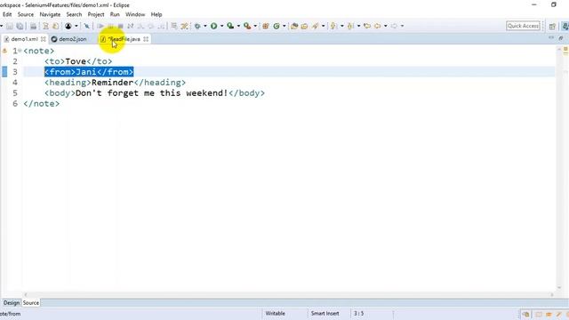The image size is (569, 320).
Task: Click the Debug bug icon
Action: point(197,26)
